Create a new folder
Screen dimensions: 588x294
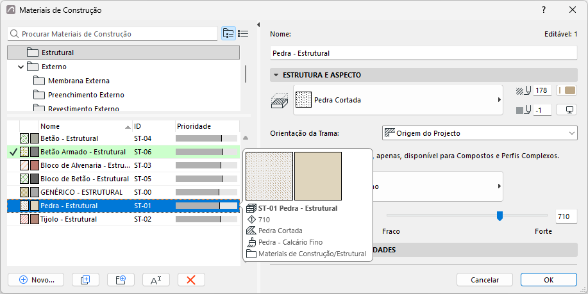tap(121, 280)
